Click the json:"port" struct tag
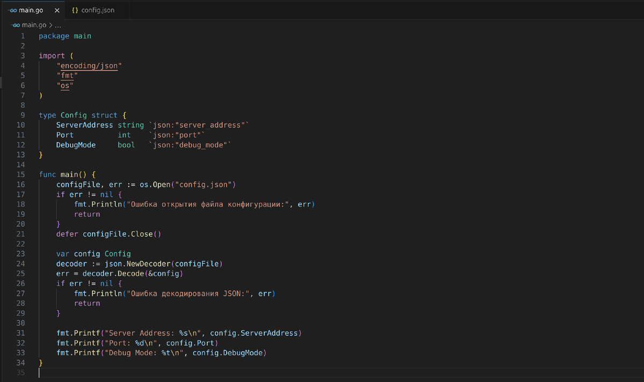Screen dimensions: 644x382 178,135
